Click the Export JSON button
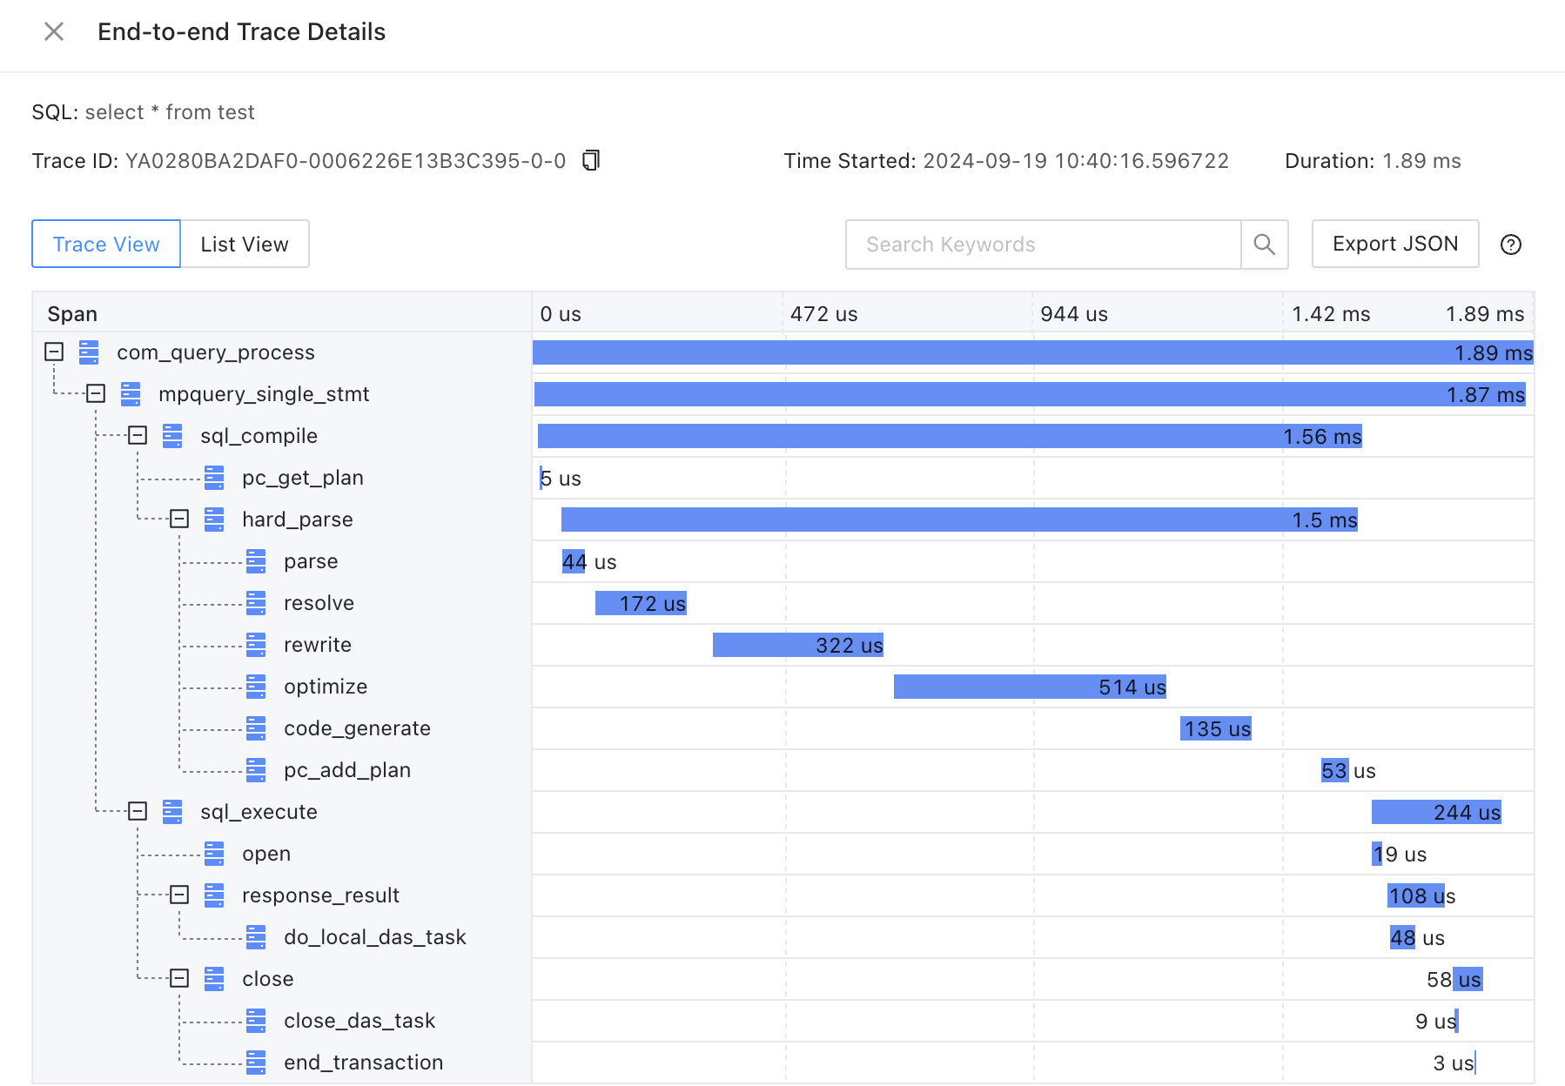Image resolution: width=1565 pixels, height=1086 pixels. pos(1395,245)
